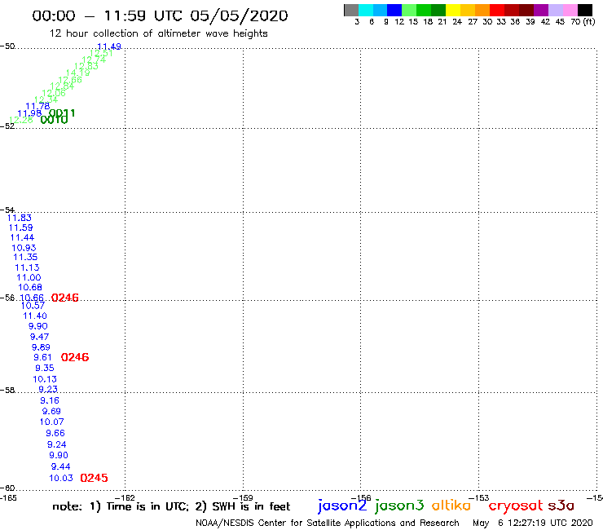This screenshot has height=530, width=603.
Task: Click the wave height value '9.24'
Action: (x=56, y=444)
